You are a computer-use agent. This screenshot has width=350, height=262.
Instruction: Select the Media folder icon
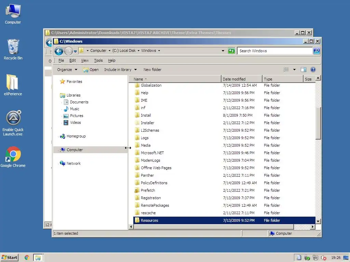tap(137, 145)
